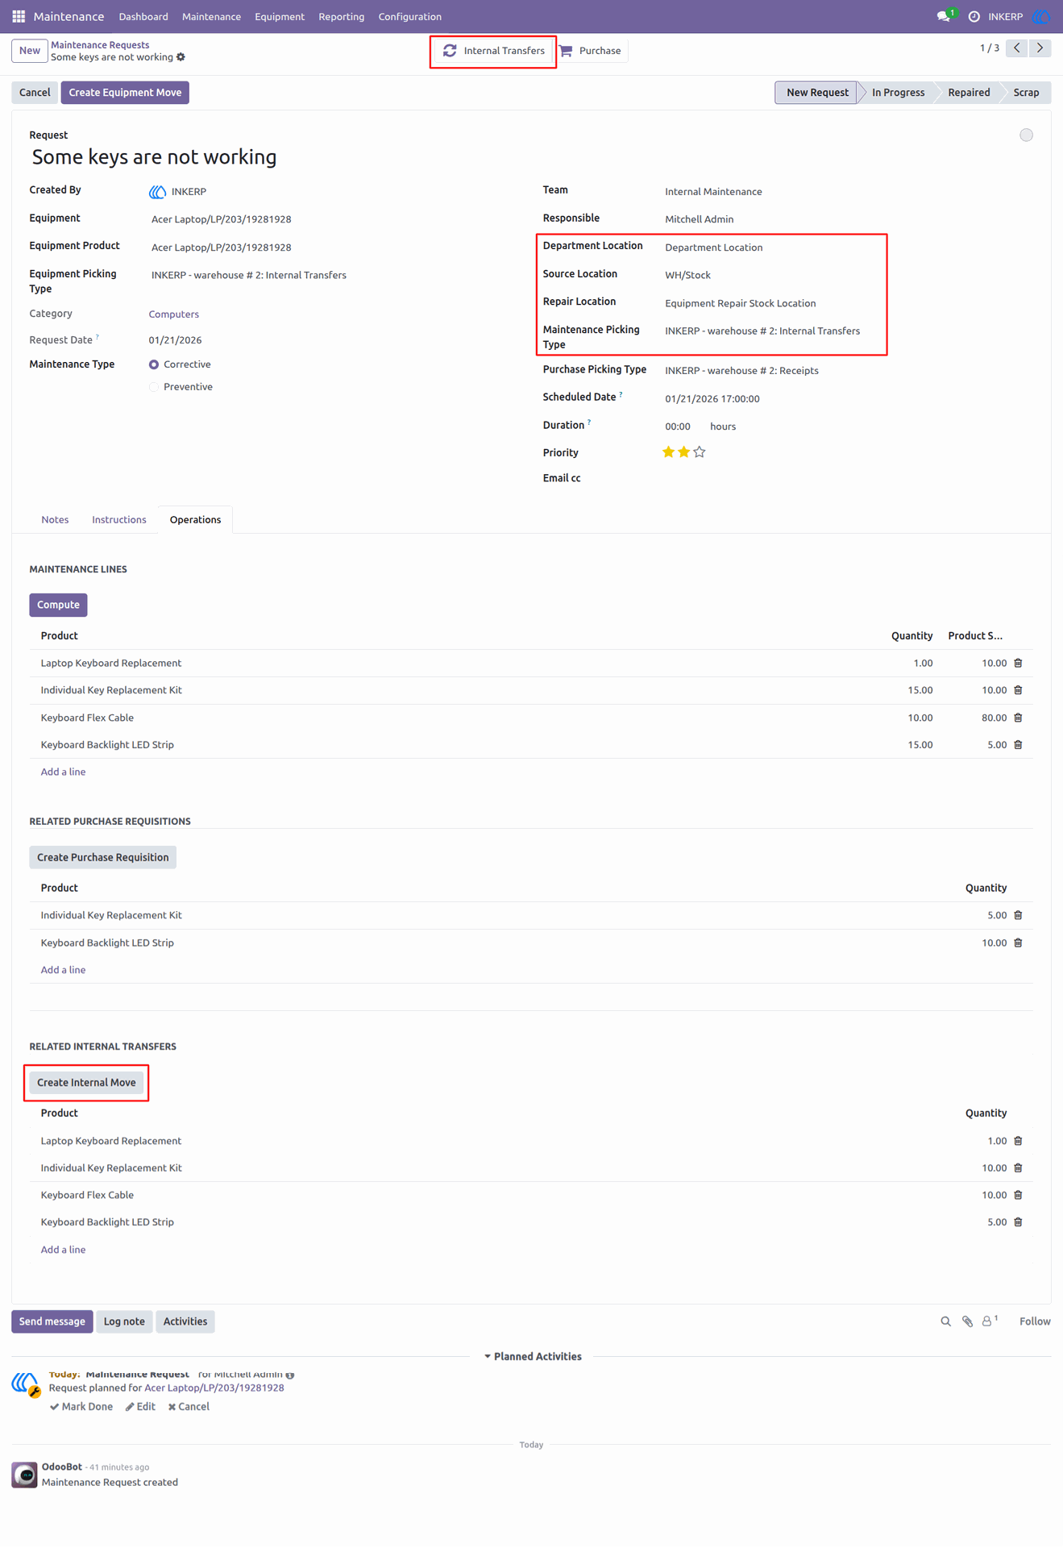
Task: Delete Keyboard Flex Cable internal transfer line
Action: coord(1018,1195)
